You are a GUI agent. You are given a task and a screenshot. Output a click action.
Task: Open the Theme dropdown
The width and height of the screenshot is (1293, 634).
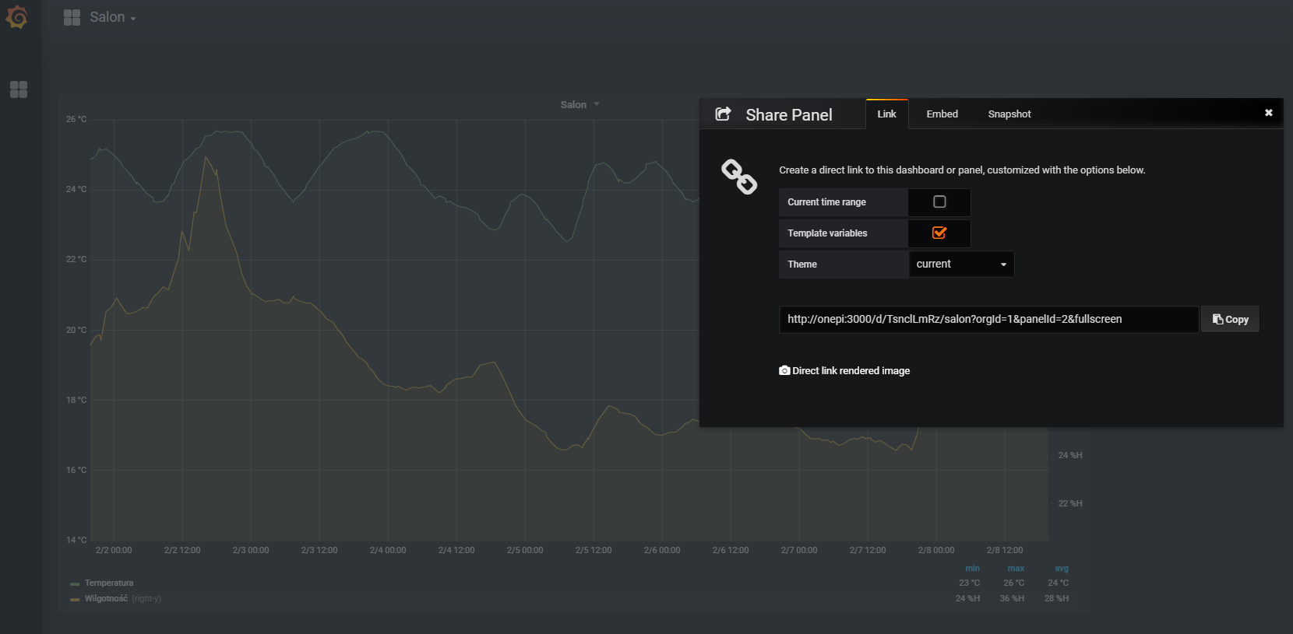pos(961,264)
